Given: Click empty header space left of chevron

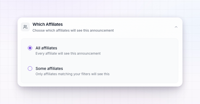Looking at the screenshot, I should pos(143,27).
